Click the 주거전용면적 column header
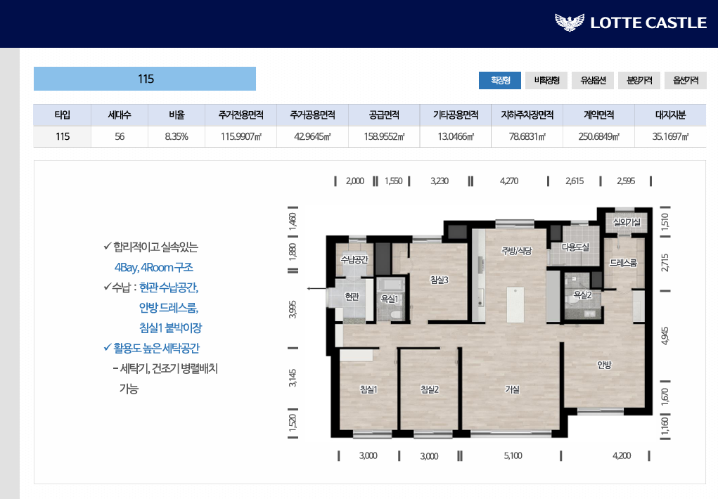This screenshot has height=499, width=718. pos(241,115)
